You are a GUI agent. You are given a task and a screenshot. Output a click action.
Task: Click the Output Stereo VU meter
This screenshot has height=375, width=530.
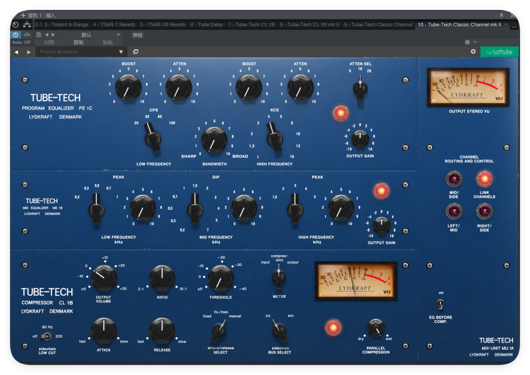(468, 87)
